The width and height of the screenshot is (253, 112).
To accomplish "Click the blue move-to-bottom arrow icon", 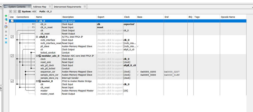I will coord(6,42).
